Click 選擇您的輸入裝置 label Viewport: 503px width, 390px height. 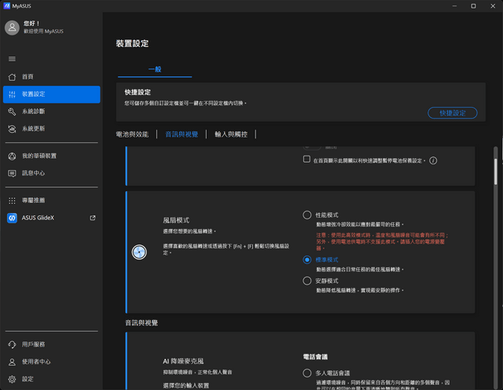point(186,385)
